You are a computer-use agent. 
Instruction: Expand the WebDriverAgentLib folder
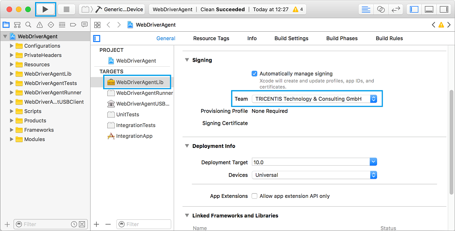[x=12, y=74]
